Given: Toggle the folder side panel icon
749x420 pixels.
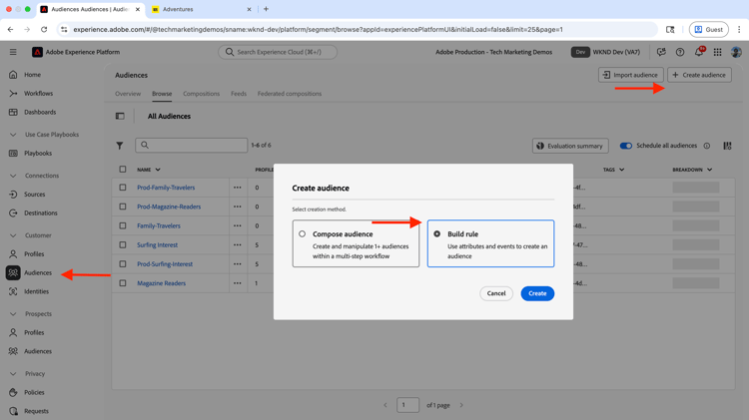Looking at the screenshot, I should 120,116.
